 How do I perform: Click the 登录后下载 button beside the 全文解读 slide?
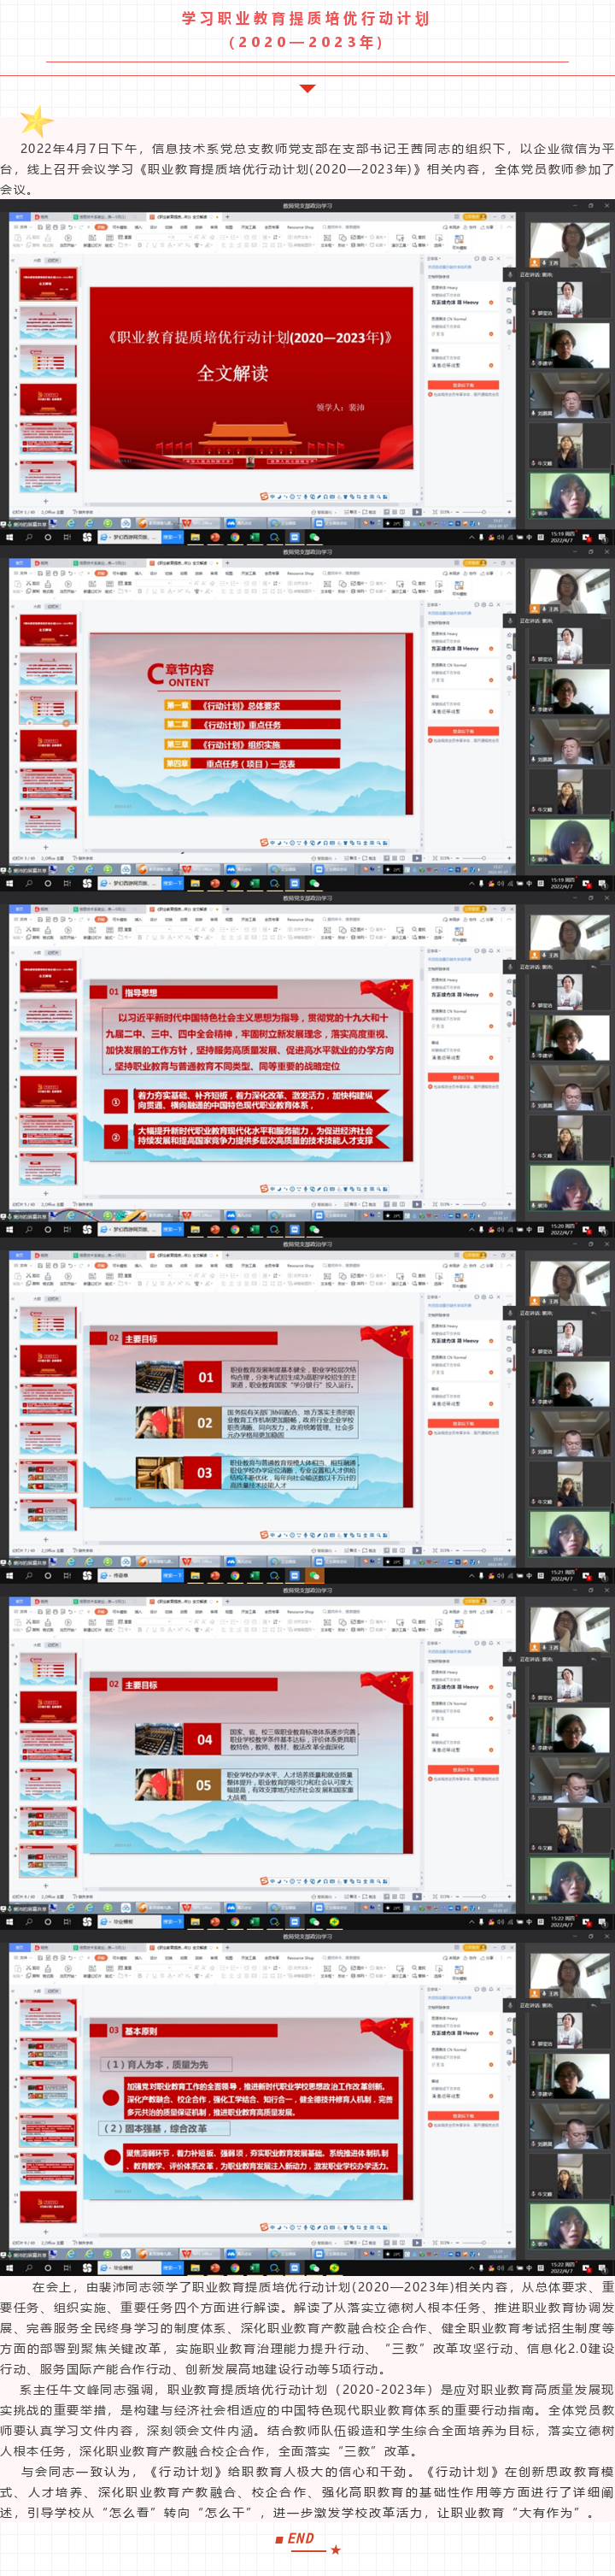coord(463,384)
